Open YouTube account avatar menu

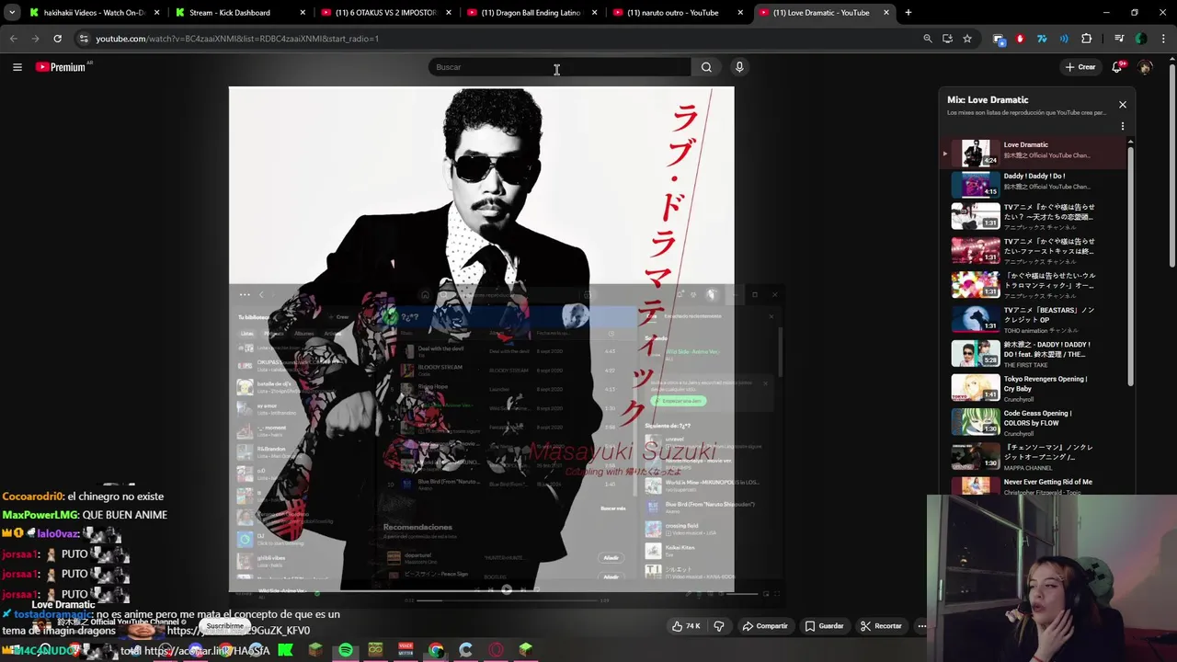coord(1145,67)
